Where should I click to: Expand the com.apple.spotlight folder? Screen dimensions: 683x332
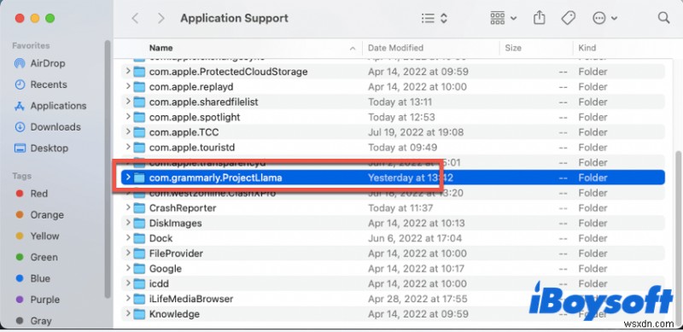pos(127,117)
